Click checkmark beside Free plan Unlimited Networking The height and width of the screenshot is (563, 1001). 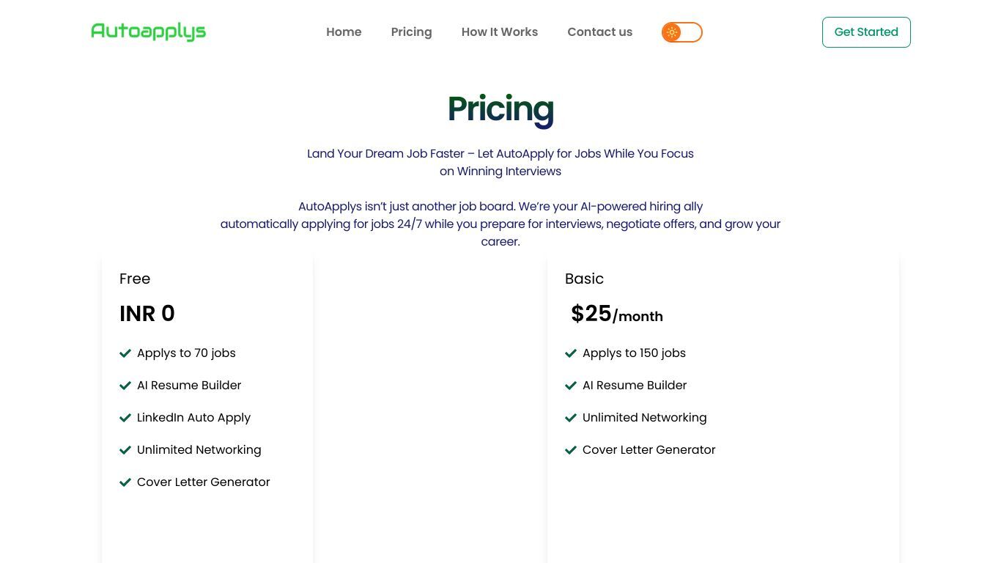tap(125, 450)
